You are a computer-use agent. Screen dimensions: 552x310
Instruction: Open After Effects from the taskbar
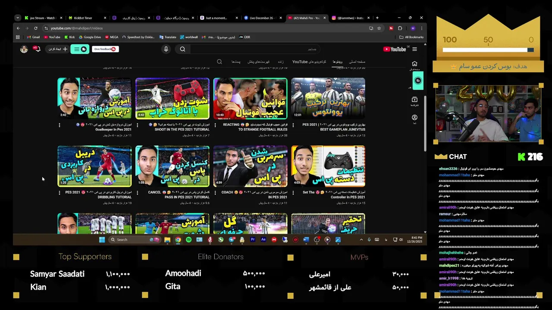click(x=263, y=239)
